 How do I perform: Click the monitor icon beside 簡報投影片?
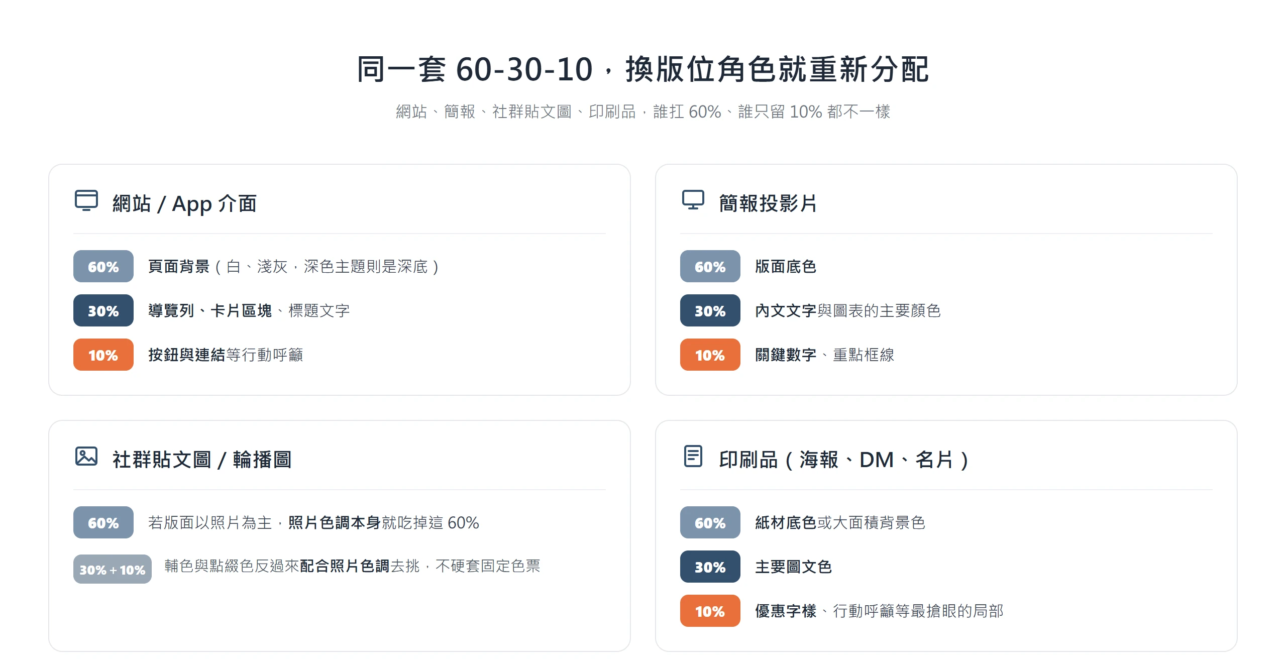(693, 200)
